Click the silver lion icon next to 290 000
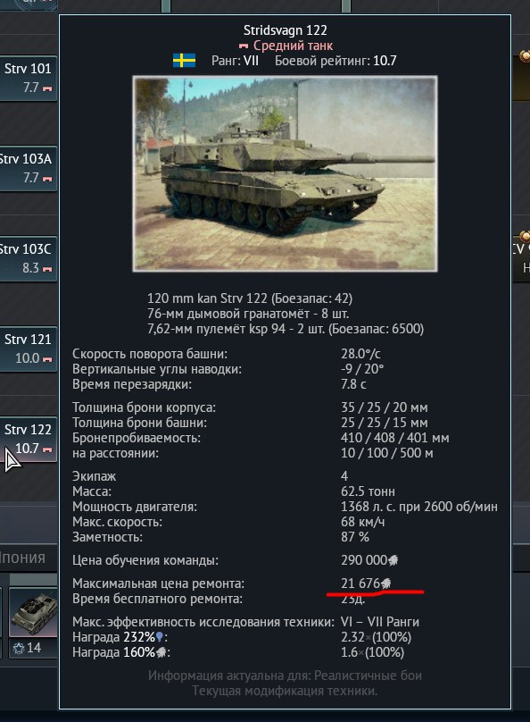 [x=393, y=560]
